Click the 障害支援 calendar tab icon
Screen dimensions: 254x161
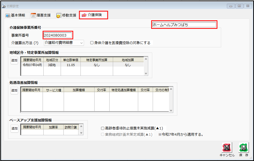[x=33, y=15]
